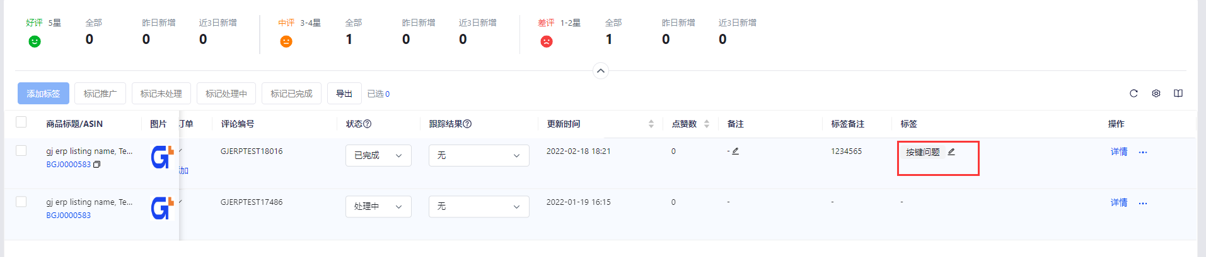
Task: Select all rows with the header checkbox
Action: click(21, 122)
